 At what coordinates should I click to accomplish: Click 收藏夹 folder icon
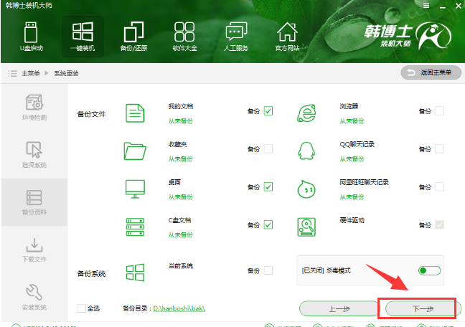pos(135,151)
